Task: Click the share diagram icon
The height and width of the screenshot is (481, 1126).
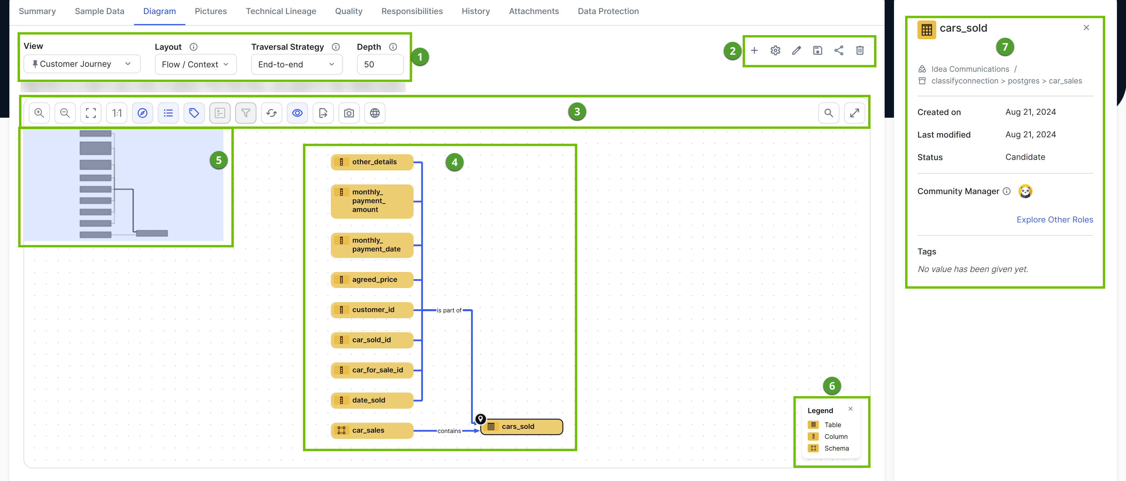Action: (838, 51)
